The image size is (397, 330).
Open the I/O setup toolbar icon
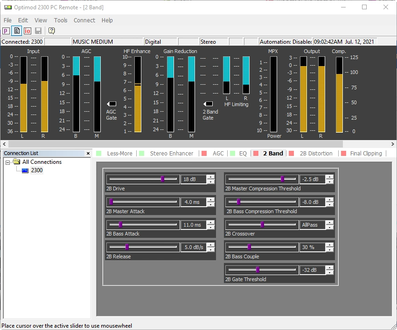tap(28, 31)
